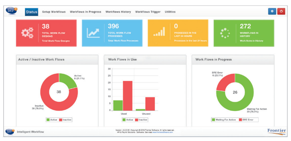Click the bar signal icon on the orange tile
Viewport: 291px width, 141px height.
point(159,31)
